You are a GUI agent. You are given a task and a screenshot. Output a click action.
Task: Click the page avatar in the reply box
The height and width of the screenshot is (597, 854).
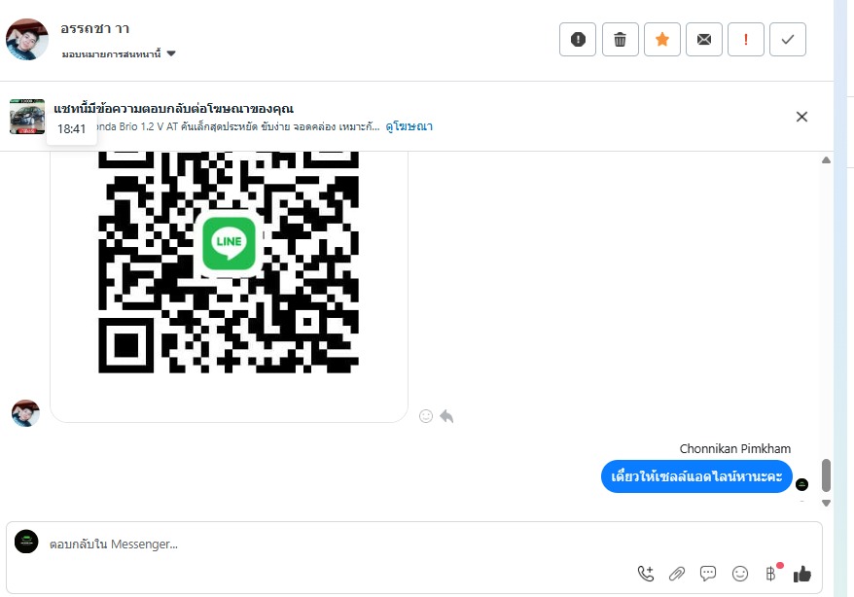(x=26, y=542)
